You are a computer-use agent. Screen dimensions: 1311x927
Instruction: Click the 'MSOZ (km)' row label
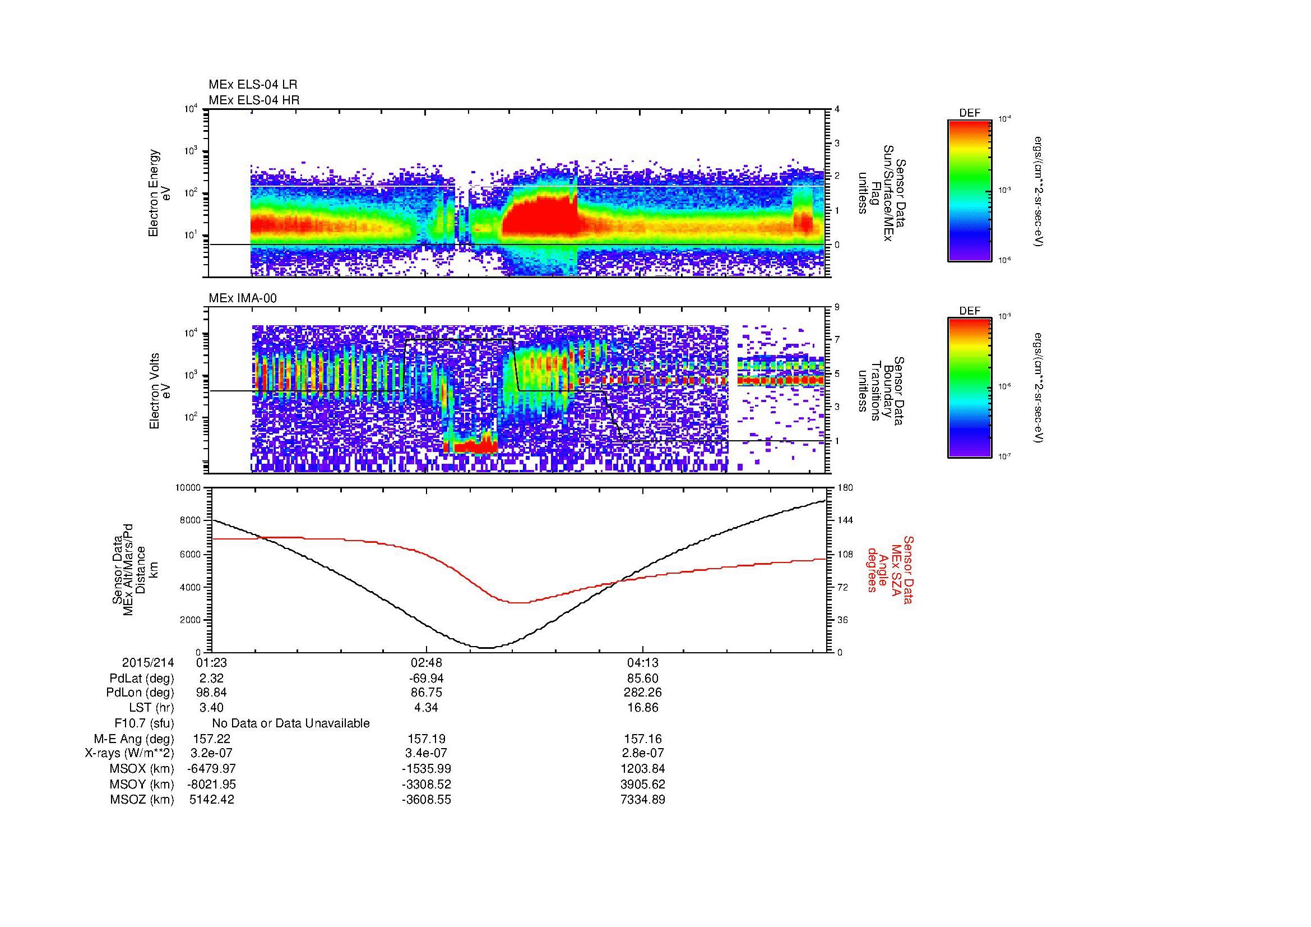point(142,800)
